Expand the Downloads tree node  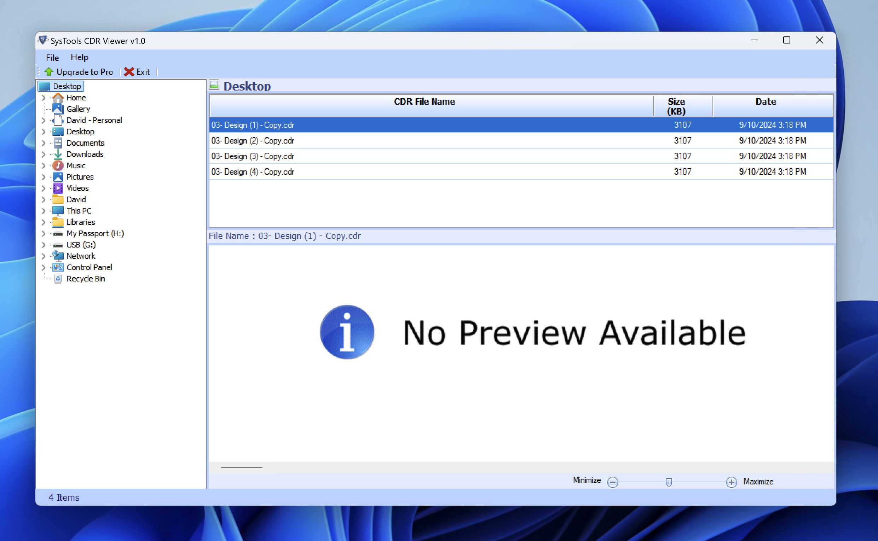[x=43, y=154]
